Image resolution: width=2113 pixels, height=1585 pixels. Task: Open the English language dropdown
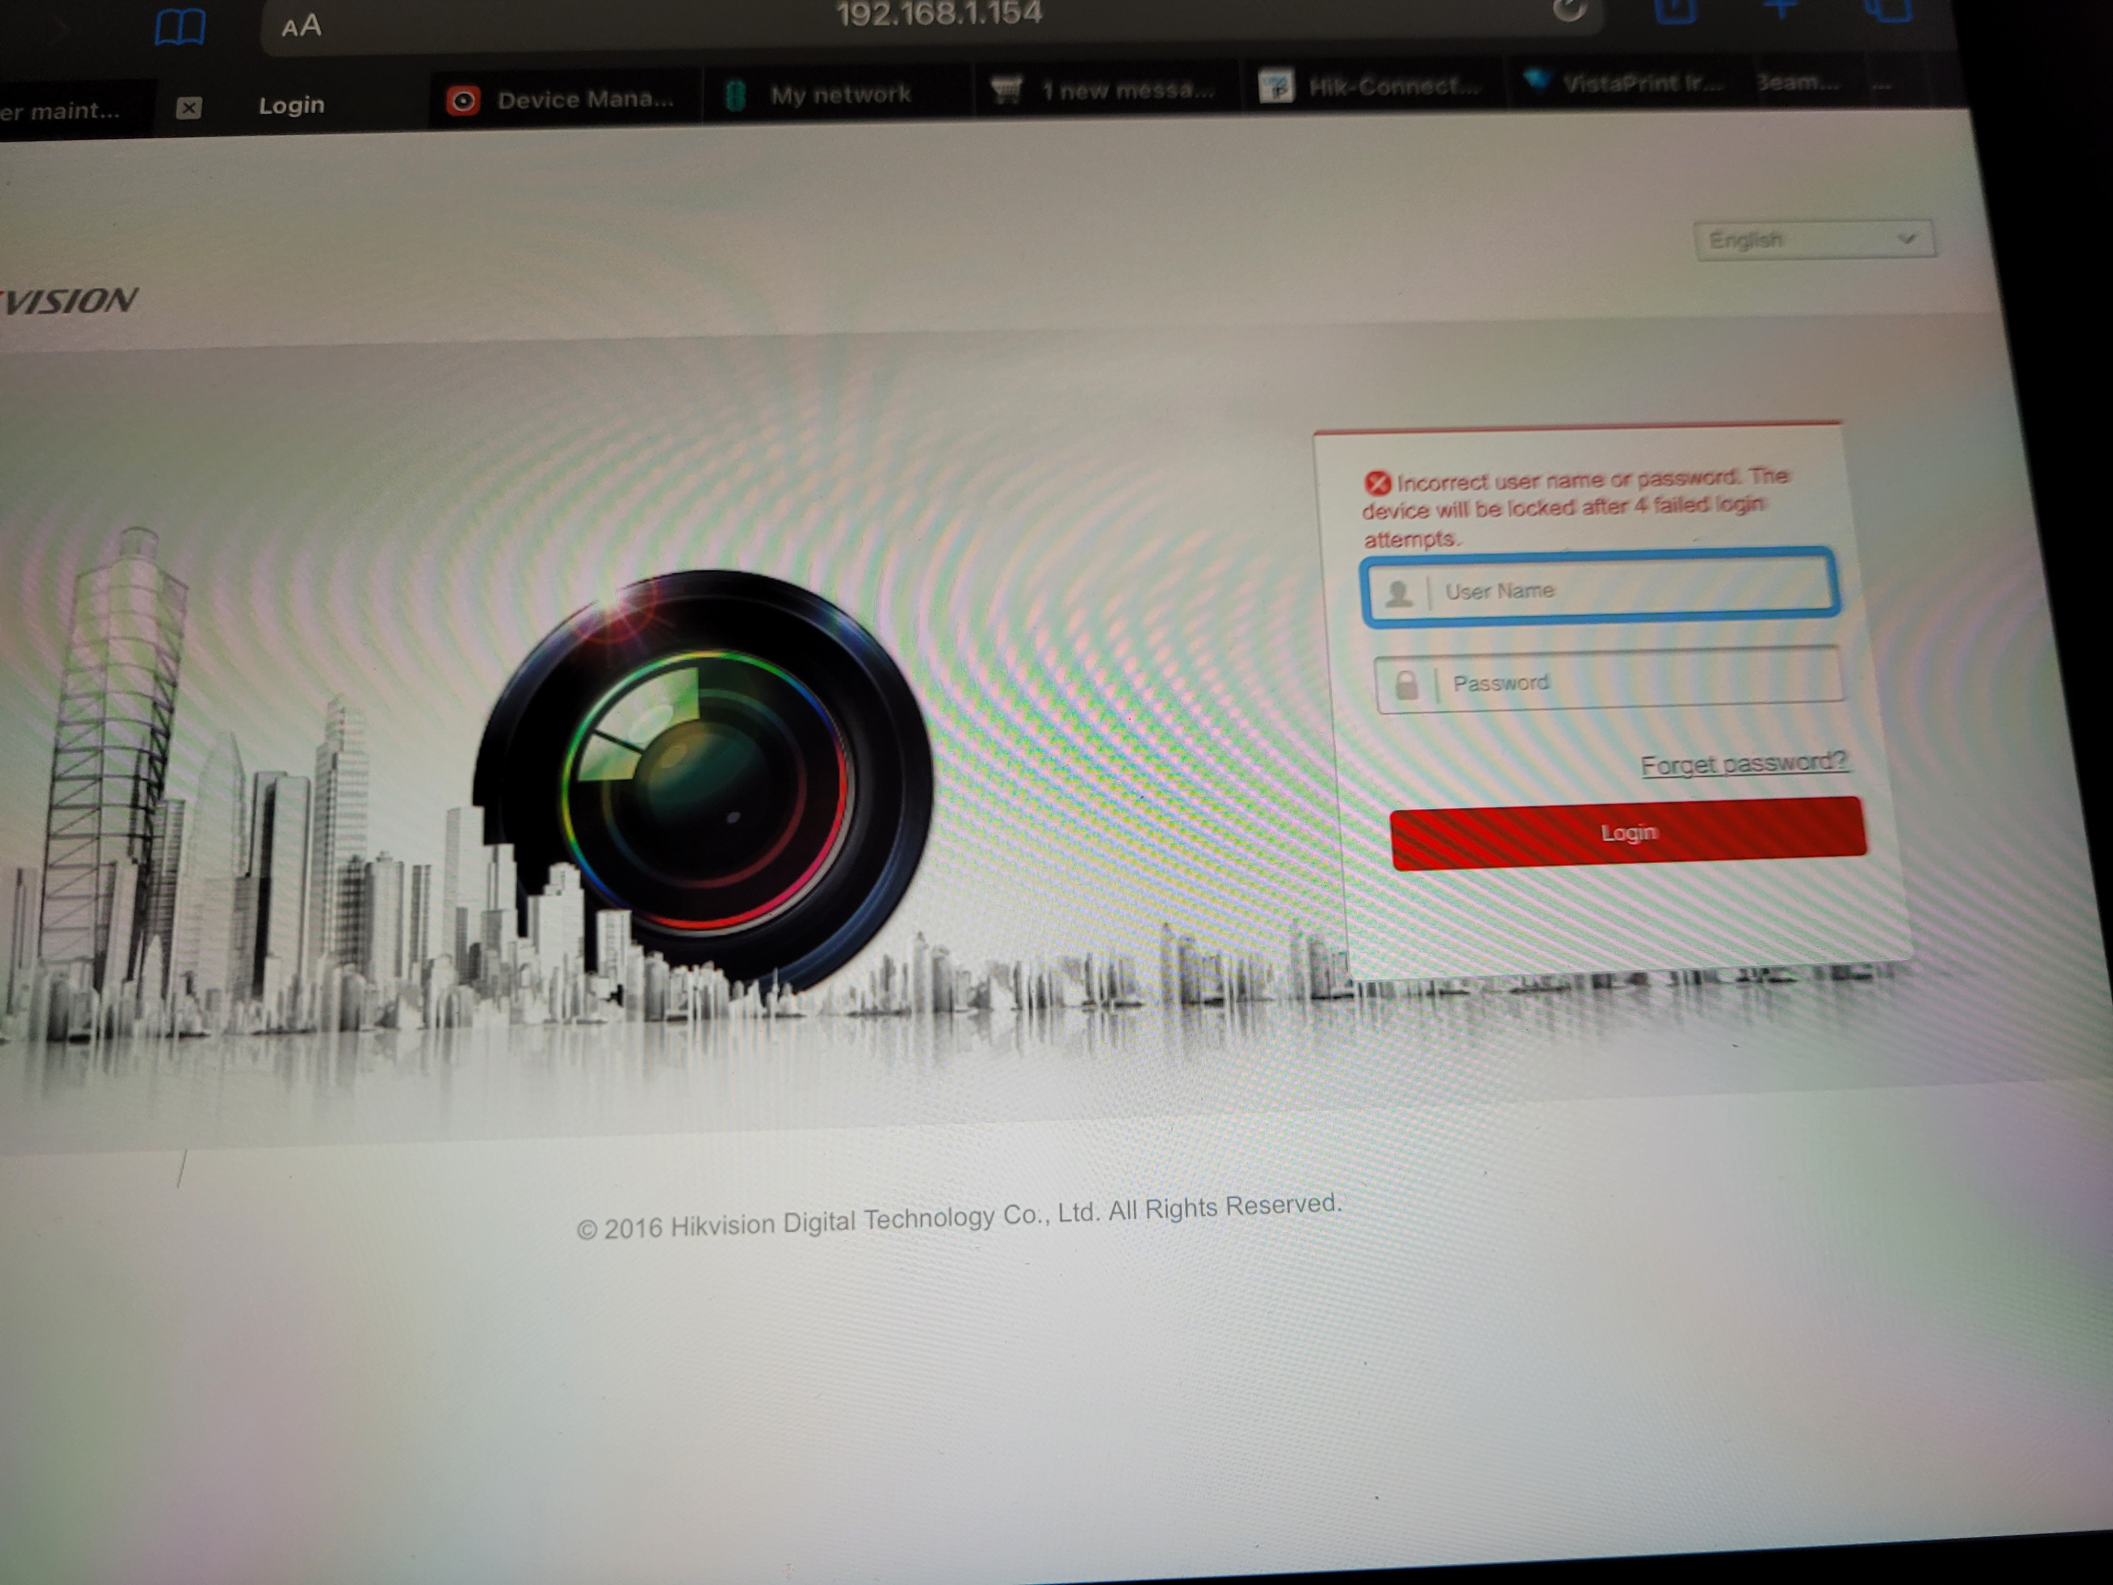click(x=1813, y=239)
